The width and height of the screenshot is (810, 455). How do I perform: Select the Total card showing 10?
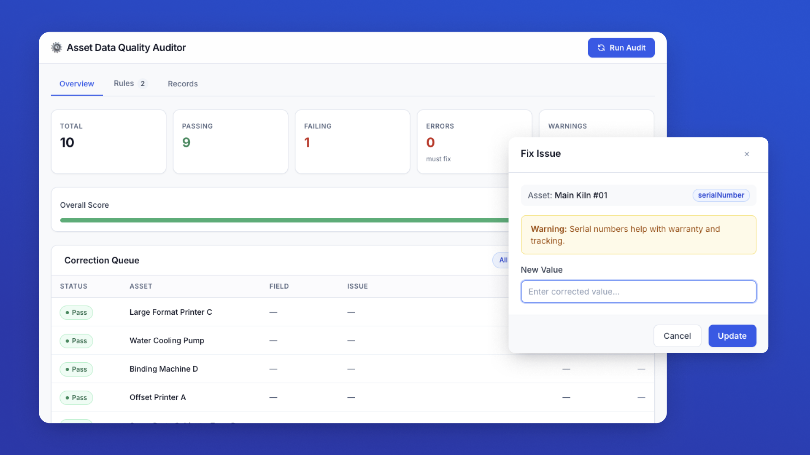(x=108, y=142)
